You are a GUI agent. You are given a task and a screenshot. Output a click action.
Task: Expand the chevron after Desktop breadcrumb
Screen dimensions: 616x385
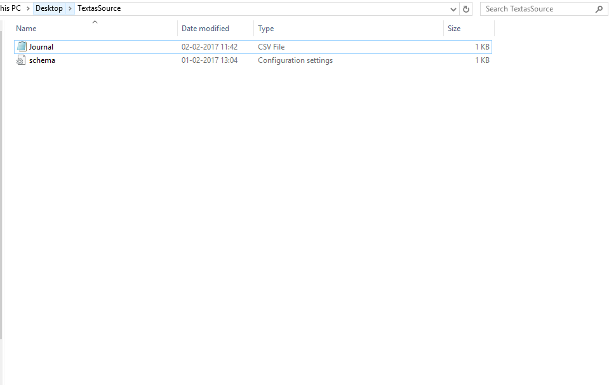click(x=70, y=9)
